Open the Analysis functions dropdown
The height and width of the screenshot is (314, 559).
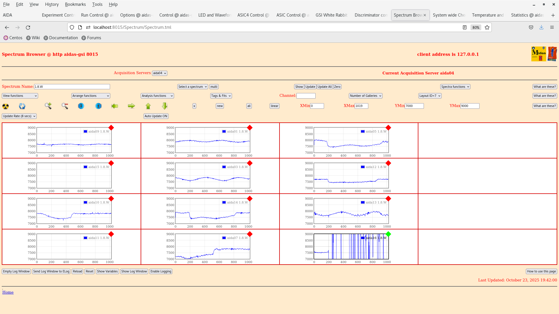pyautogui.click(x=157, y=96)
